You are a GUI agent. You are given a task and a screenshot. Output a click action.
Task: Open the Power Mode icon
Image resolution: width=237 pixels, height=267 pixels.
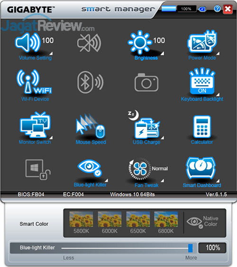click(202, 41)
